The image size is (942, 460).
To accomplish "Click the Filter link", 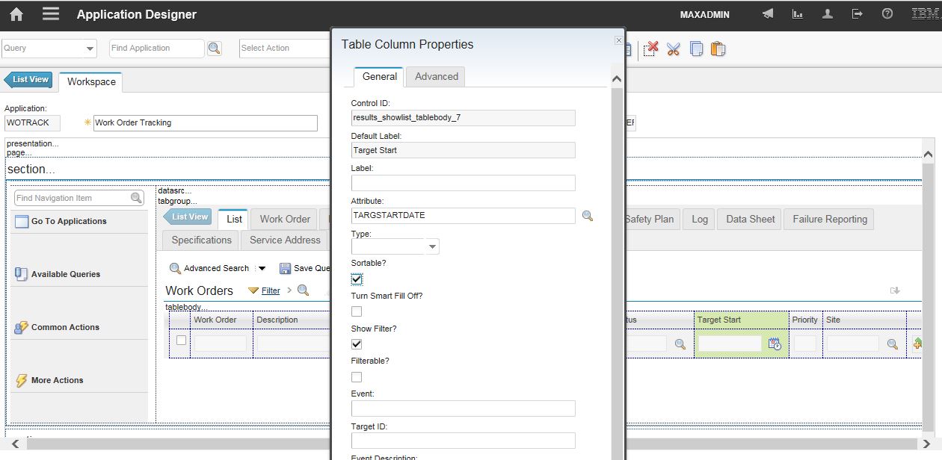I will tap(271, 290).
